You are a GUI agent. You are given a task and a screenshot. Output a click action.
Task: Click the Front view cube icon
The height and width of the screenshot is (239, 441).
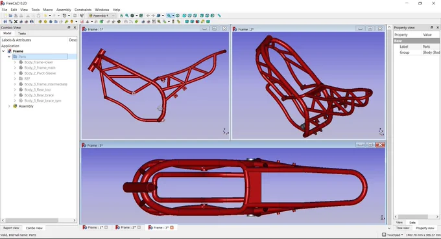[x=184, y=16]
